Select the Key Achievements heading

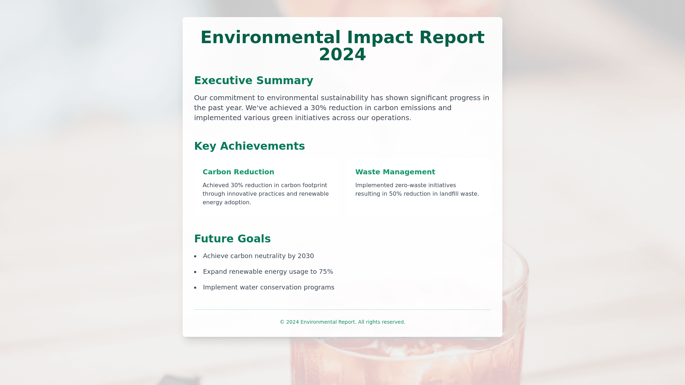click(249, 146)
